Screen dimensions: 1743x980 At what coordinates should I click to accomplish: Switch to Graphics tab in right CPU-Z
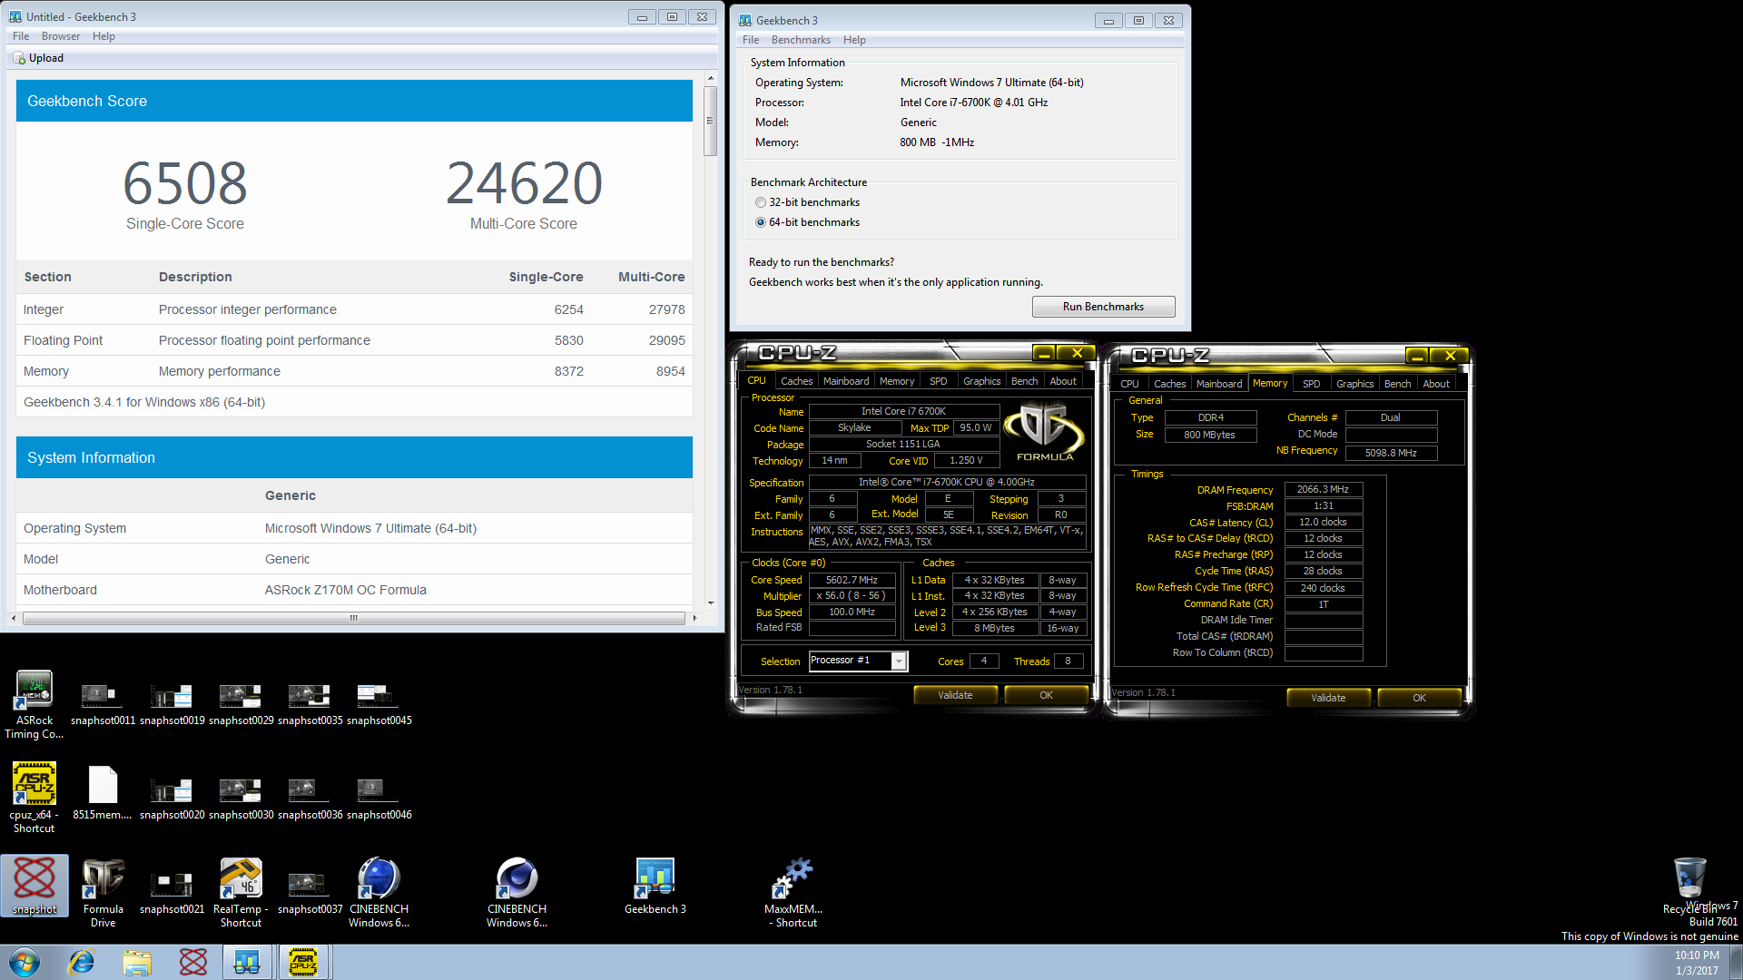coord(1354,384)
